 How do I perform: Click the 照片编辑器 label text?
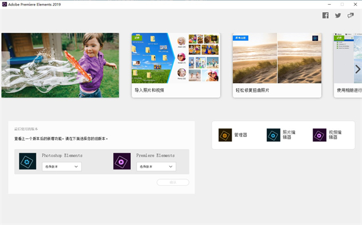[x=289, y=135]
